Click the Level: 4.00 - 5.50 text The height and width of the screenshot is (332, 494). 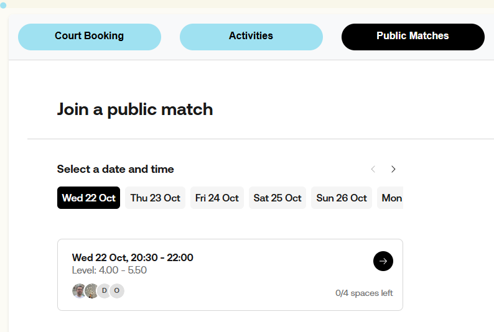(110, 270)
